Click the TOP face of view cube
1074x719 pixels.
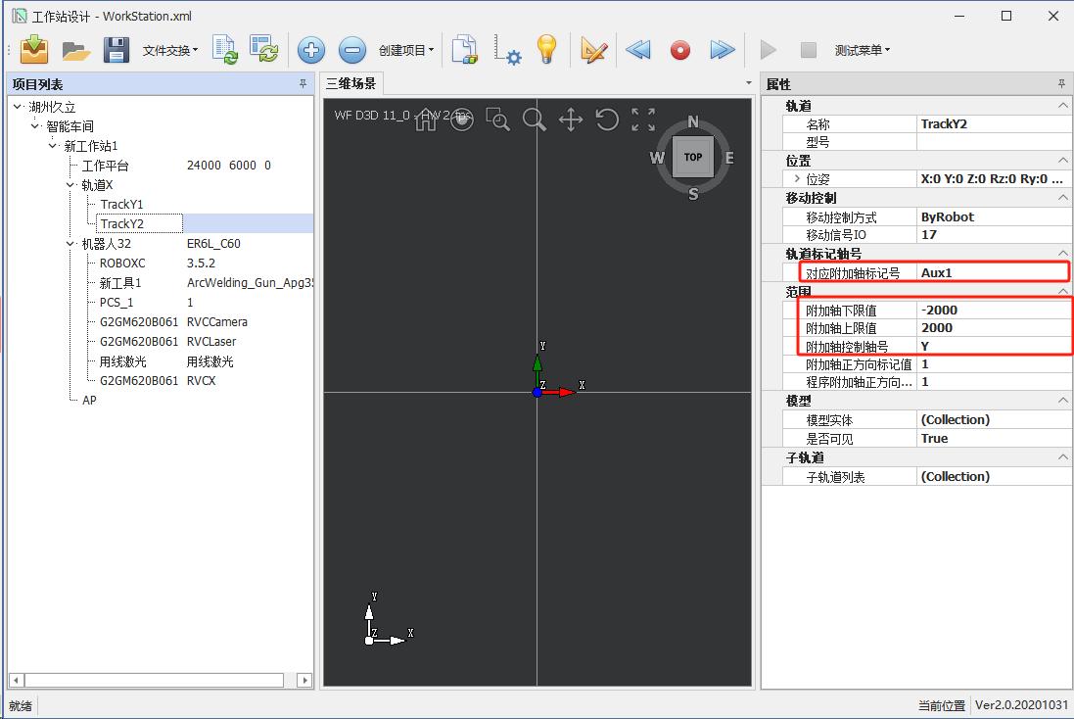[x=693, y=157]
